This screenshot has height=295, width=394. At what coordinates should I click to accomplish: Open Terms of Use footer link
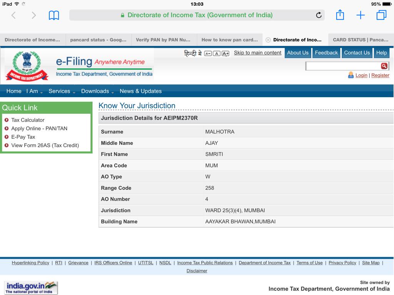coord(309,263)
